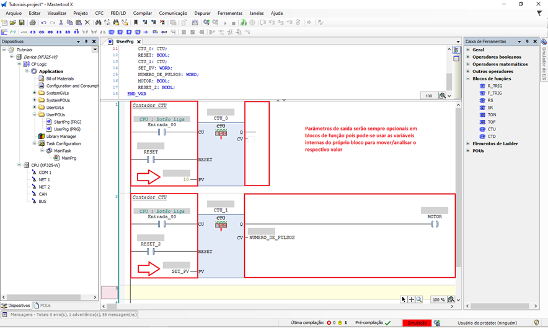Open the Library Manager
Viewport: 548px width, 329px height.
61,136
